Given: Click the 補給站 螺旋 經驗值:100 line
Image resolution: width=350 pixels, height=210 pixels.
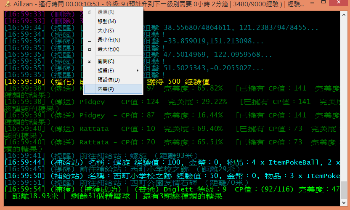Looking at the screenshot, I should pyautogui.click(x=172, y=162).
